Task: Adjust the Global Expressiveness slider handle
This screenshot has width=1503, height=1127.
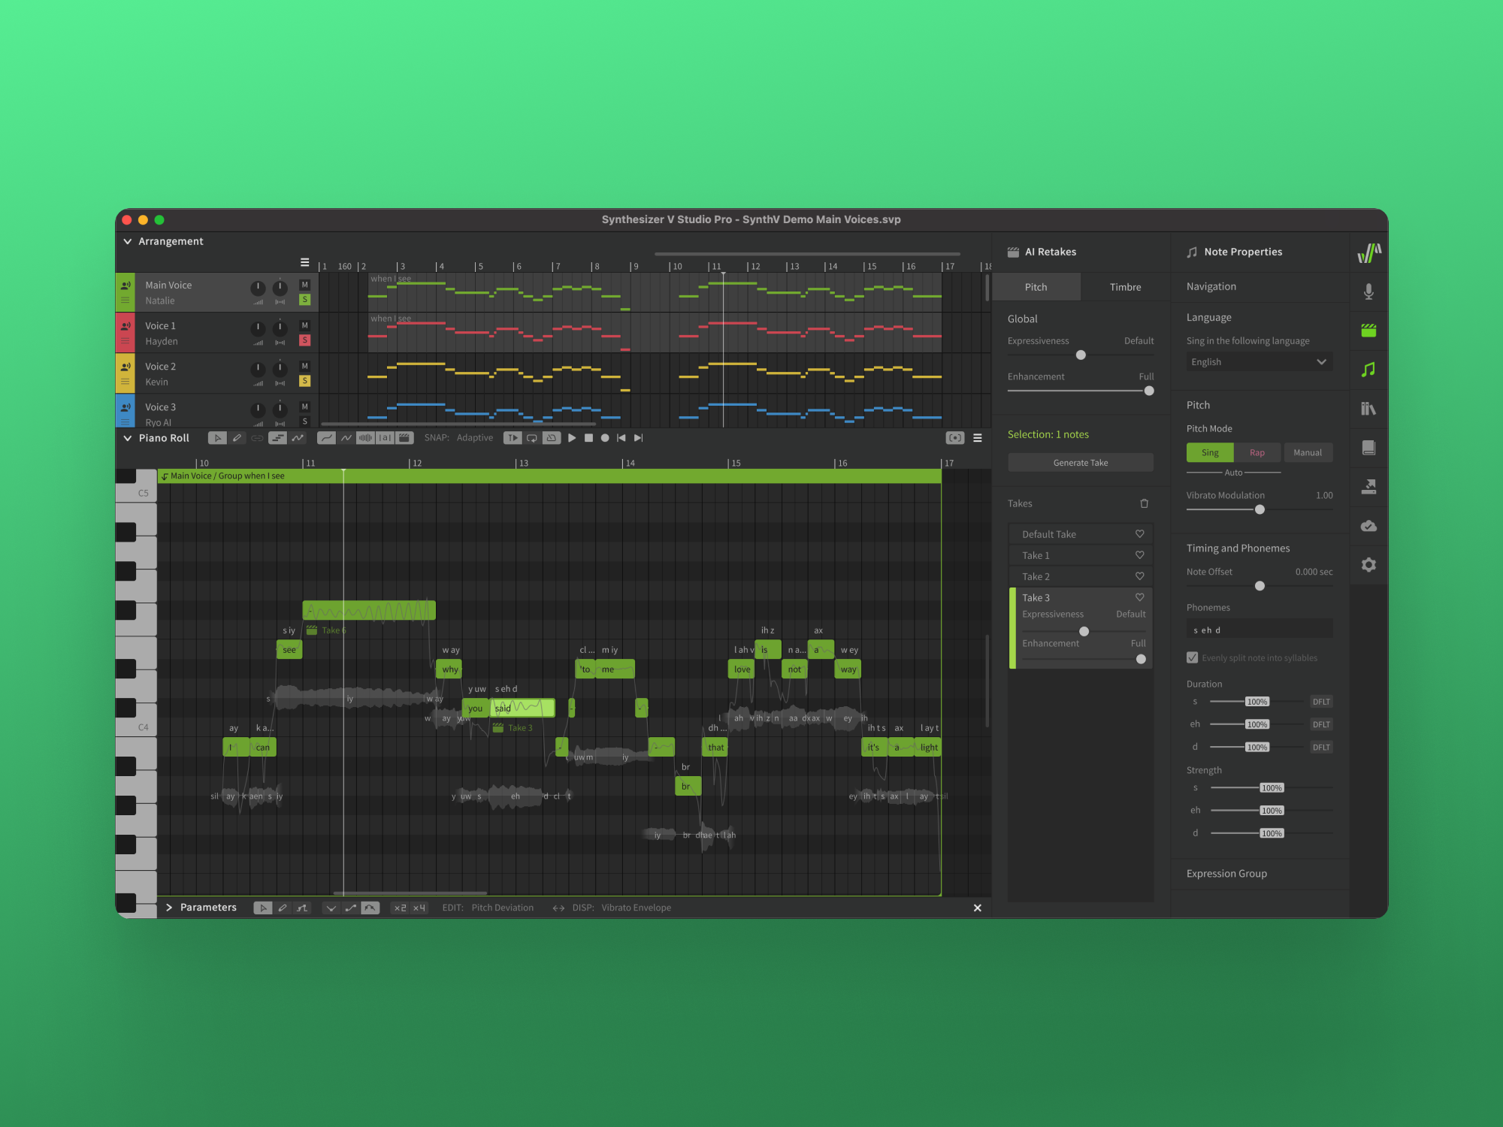Action: [1081, 355]
